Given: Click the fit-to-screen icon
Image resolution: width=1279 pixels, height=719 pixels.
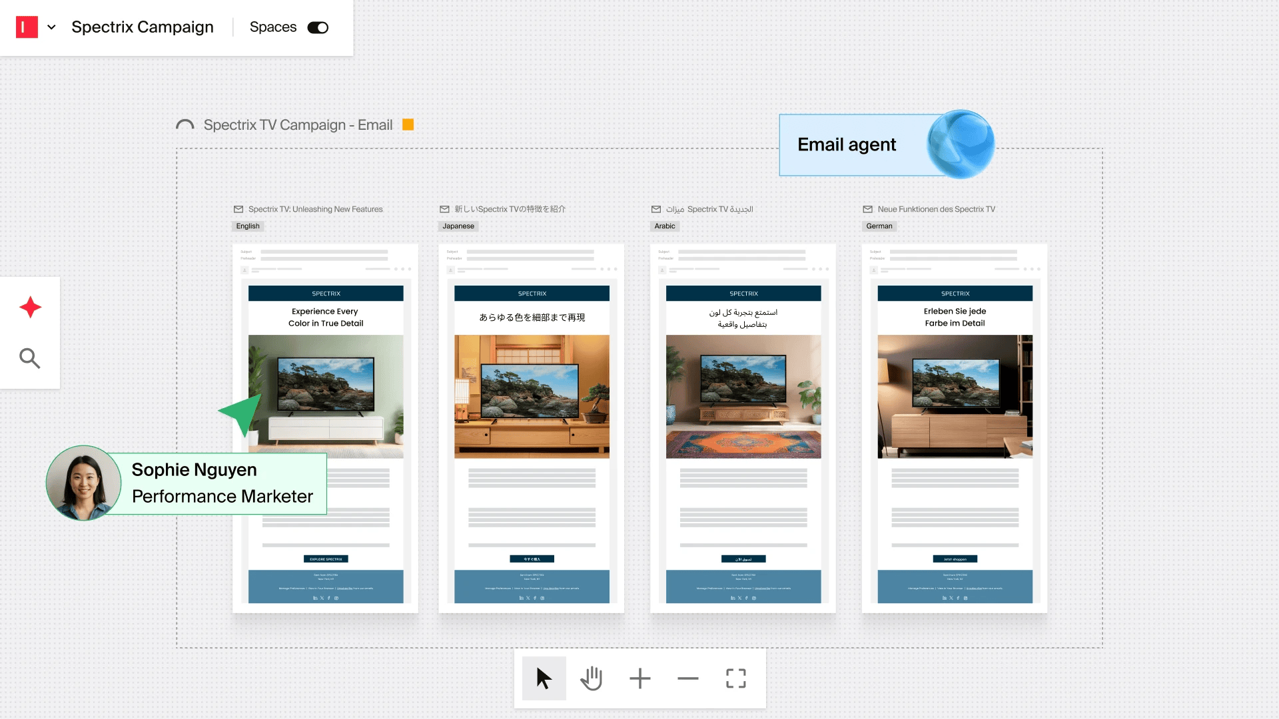Looking at the screenshot, I should coord(735,678).
